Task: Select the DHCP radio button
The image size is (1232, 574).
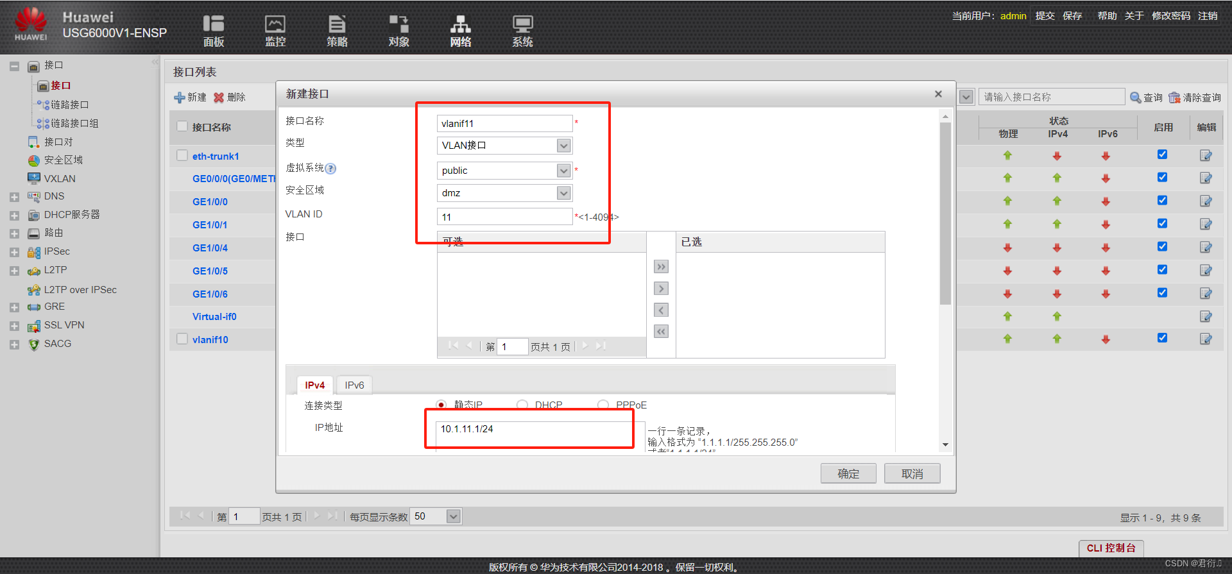Action: (x=522, y=405)
